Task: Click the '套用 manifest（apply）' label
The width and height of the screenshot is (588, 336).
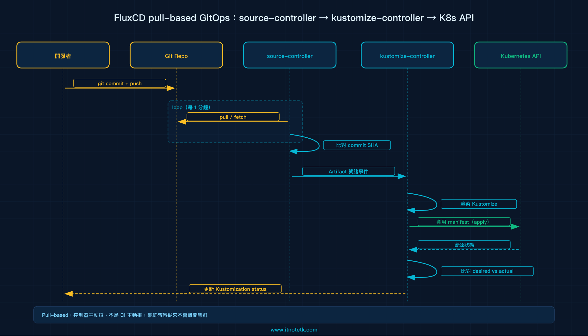Action: [464, 222]
